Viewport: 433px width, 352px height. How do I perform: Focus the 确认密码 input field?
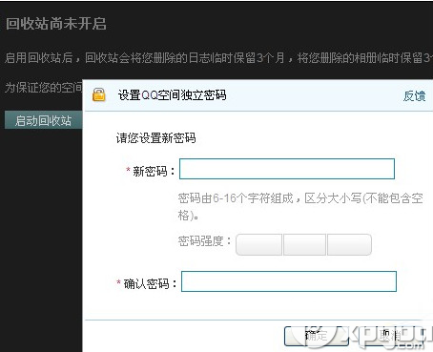point(289,281)
